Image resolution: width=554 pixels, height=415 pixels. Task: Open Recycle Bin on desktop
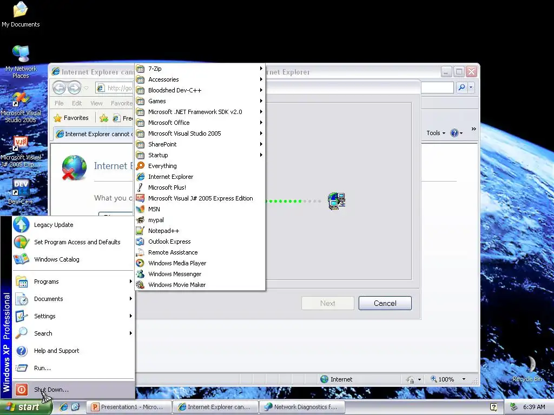[527, 369]
